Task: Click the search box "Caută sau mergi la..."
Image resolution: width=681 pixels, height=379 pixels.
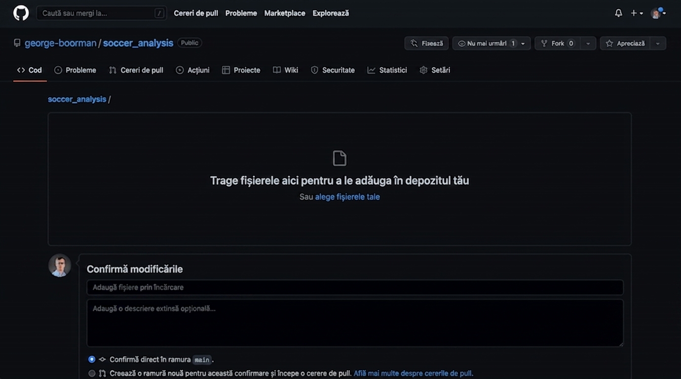Action: point(101,13)
